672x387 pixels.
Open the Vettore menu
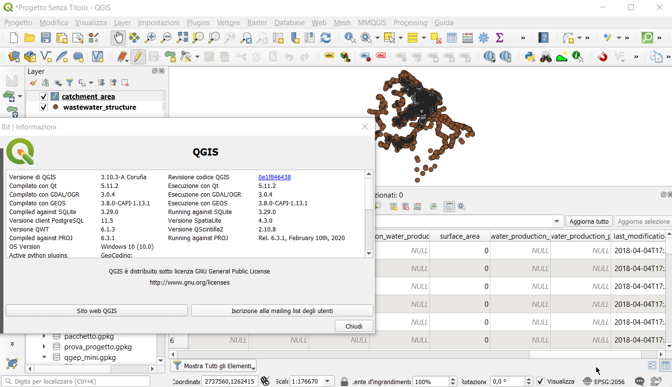coord(228,23)
